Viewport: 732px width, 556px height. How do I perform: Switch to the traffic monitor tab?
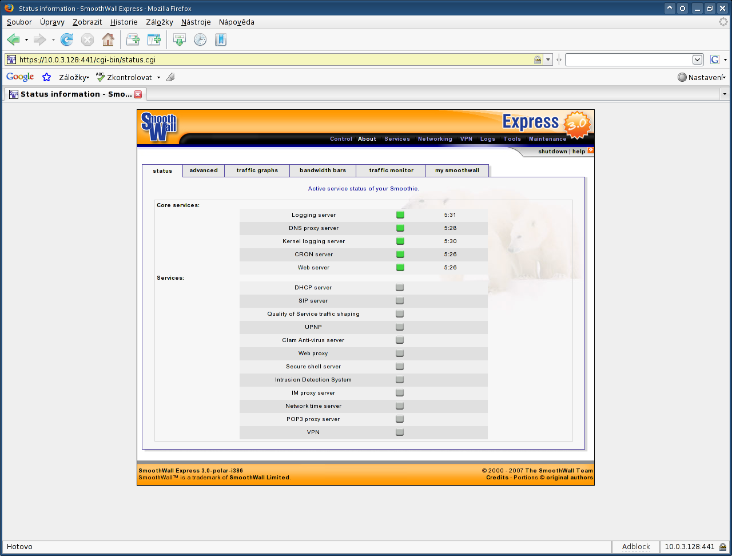(391, 170)
